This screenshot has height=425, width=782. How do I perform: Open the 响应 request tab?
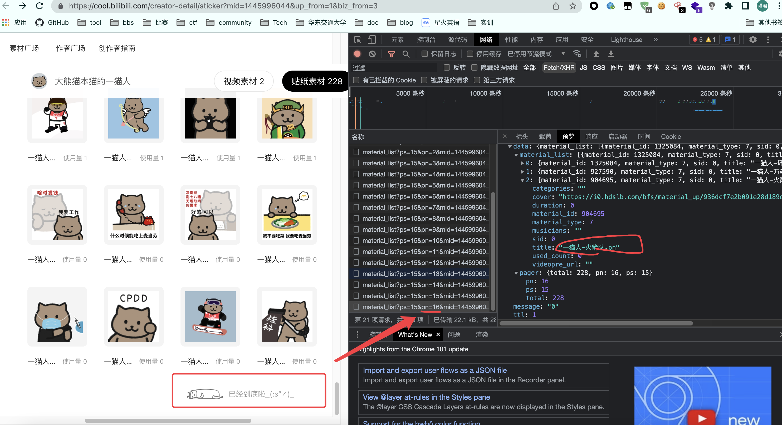591,136
